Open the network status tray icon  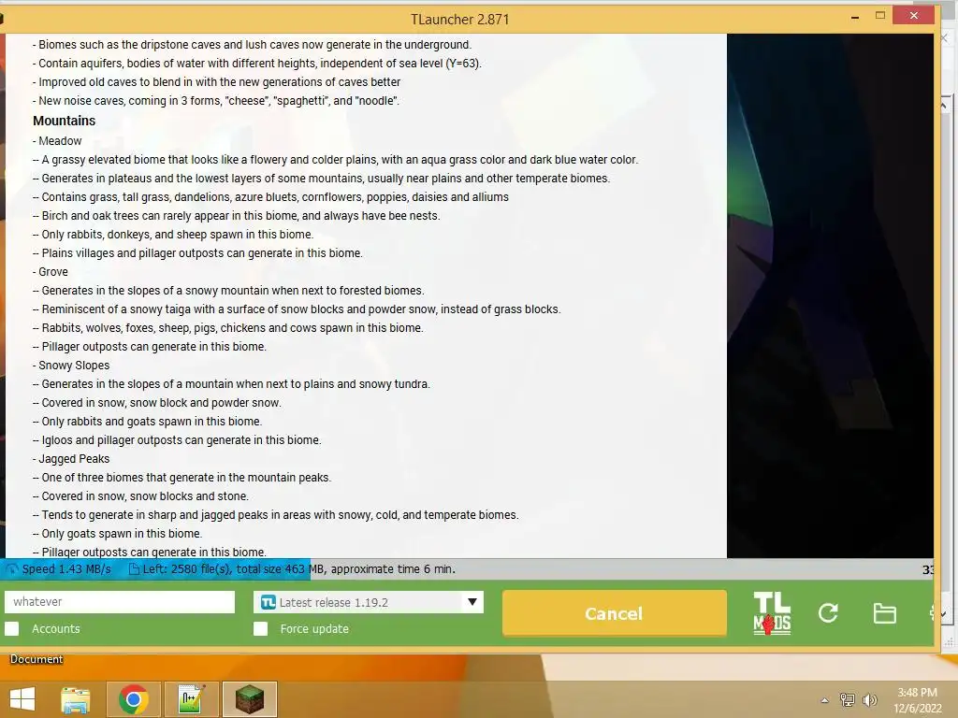[x=848, y=700]
